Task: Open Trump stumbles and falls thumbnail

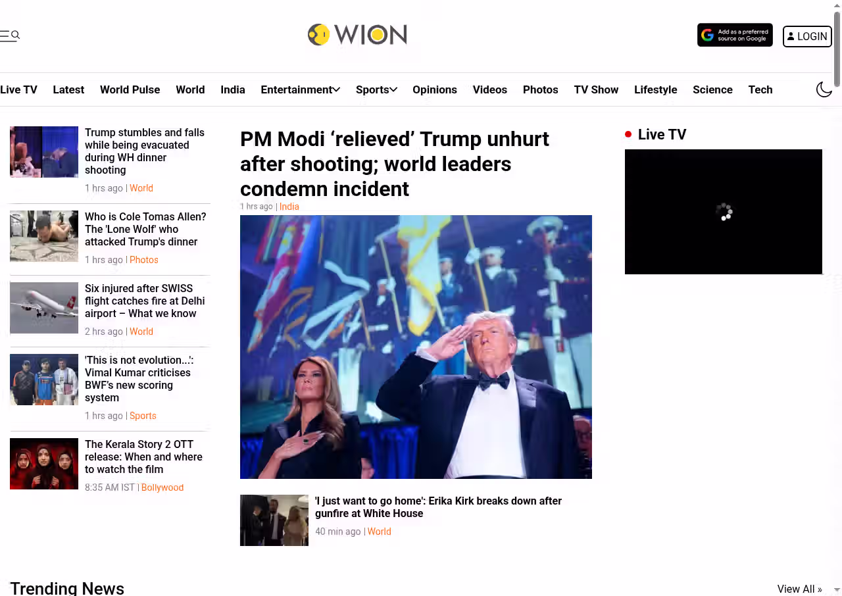Action: pos(44,152)
